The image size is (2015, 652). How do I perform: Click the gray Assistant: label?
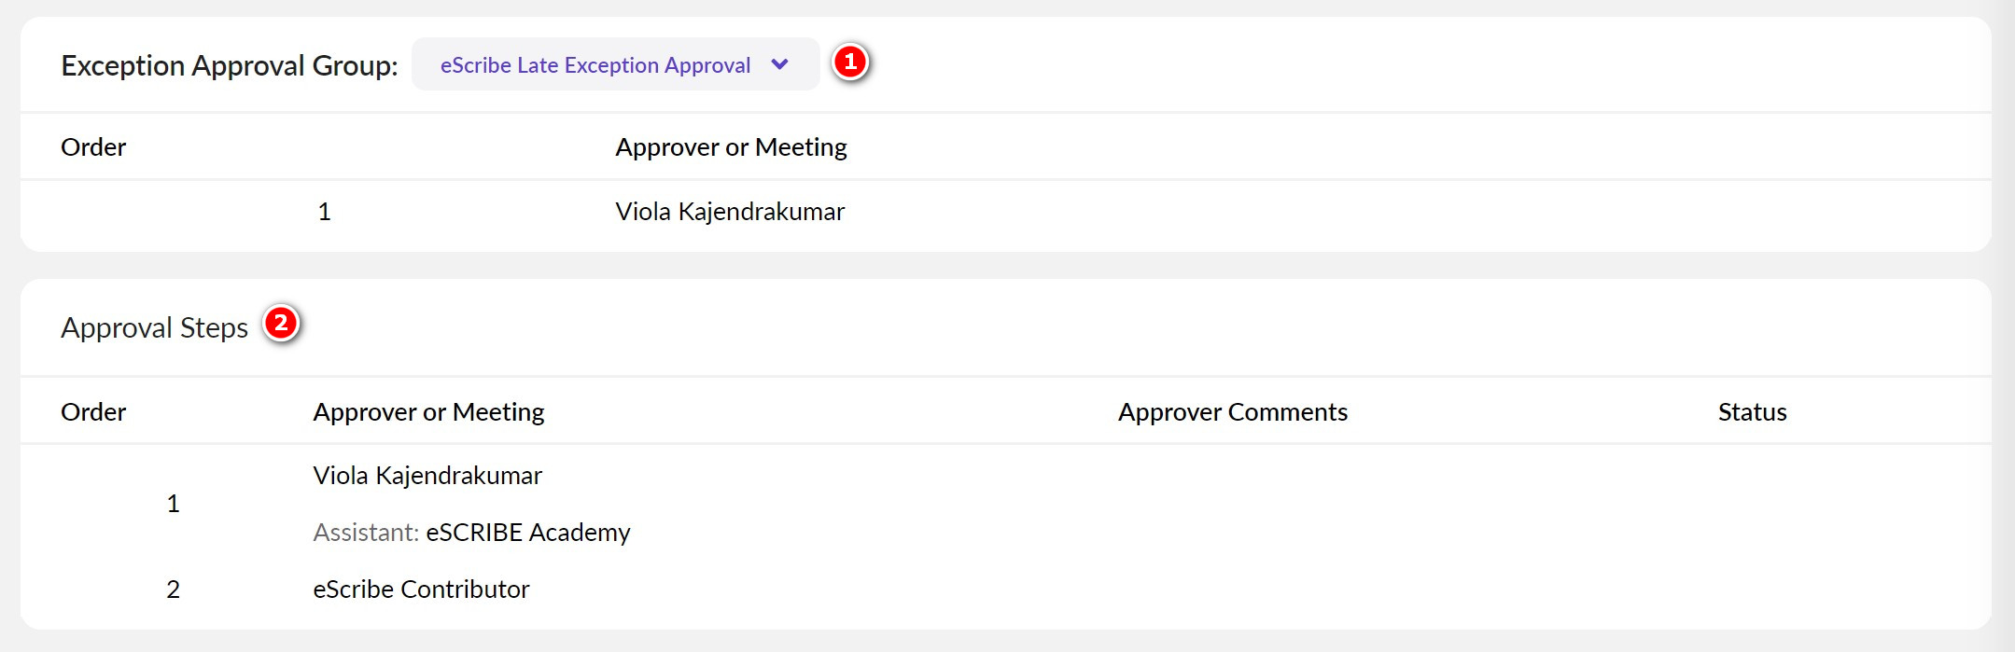[x=366, y=533]
